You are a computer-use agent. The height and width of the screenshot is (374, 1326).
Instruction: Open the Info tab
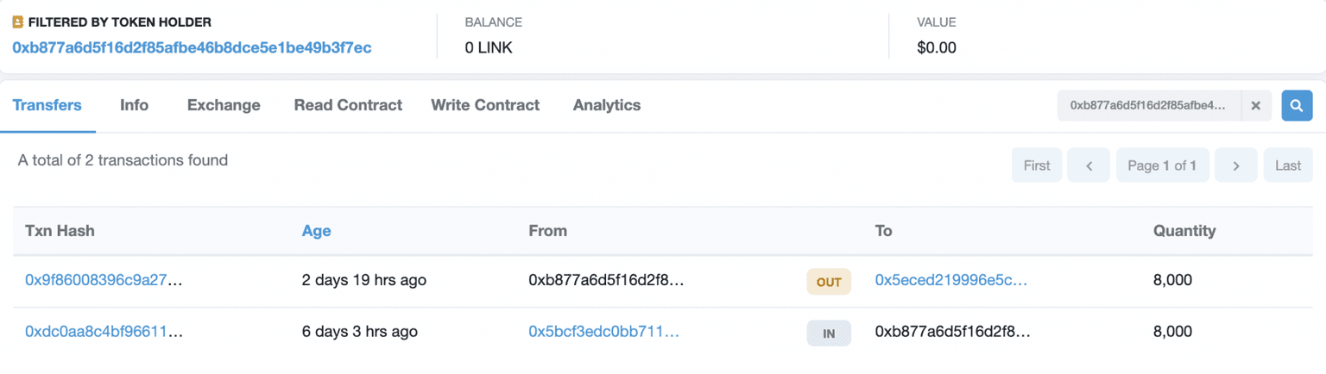[134, 105]
